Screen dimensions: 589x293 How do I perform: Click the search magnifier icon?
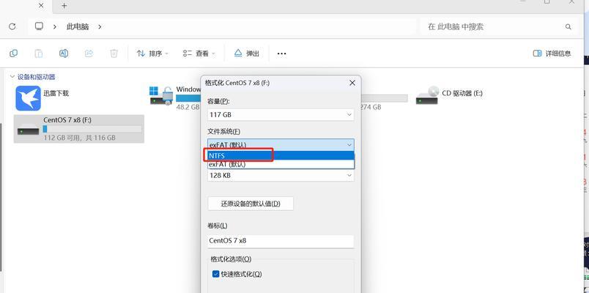[x=568, y=26]
